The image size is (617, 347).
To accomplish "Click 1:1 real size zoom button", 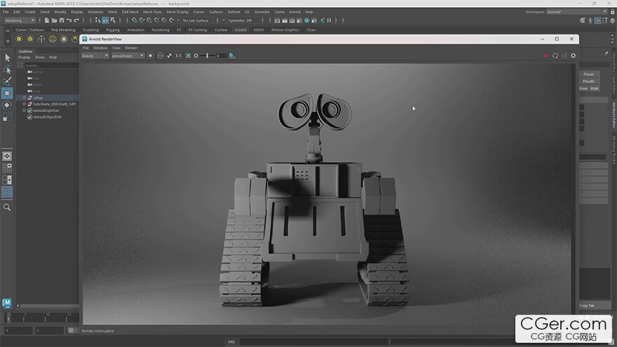I will point(178,56).
